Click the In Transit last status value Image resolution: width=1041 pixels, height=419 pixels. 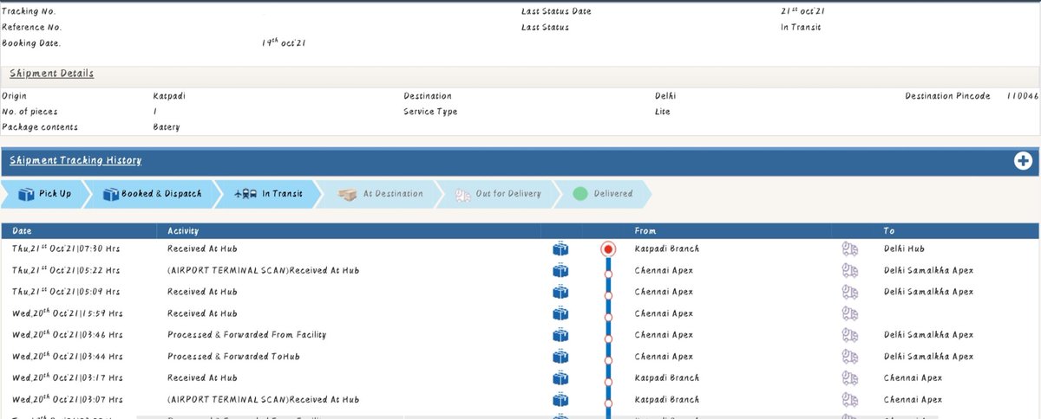[x=801, y=27]
